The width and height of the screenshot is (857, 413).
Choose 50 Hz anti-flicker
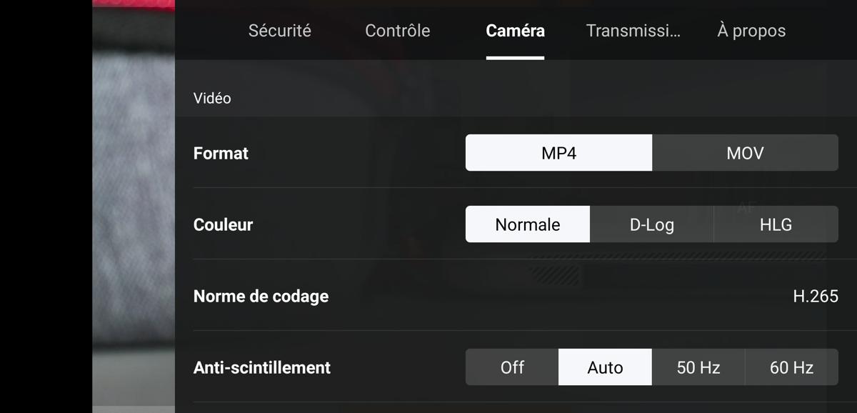coord(698,367)
